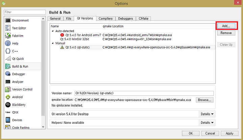Click the Help category icon
This screenshot has height=140, width=243.
(x=8, y=44)
